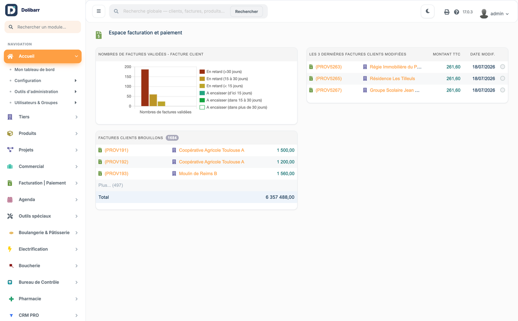Viewport: 518px width, 321px height.
Task: Open invoice (PROV5265)
Action: tap(328, 79)
